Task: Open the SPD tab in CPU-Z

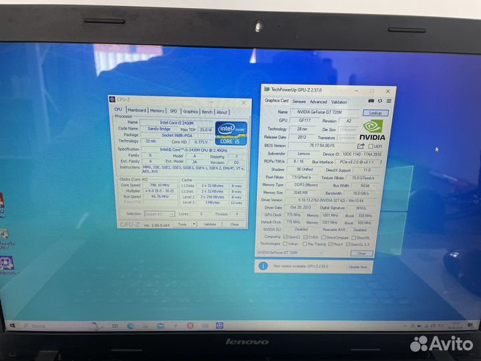Action: [x=173, y=111]
